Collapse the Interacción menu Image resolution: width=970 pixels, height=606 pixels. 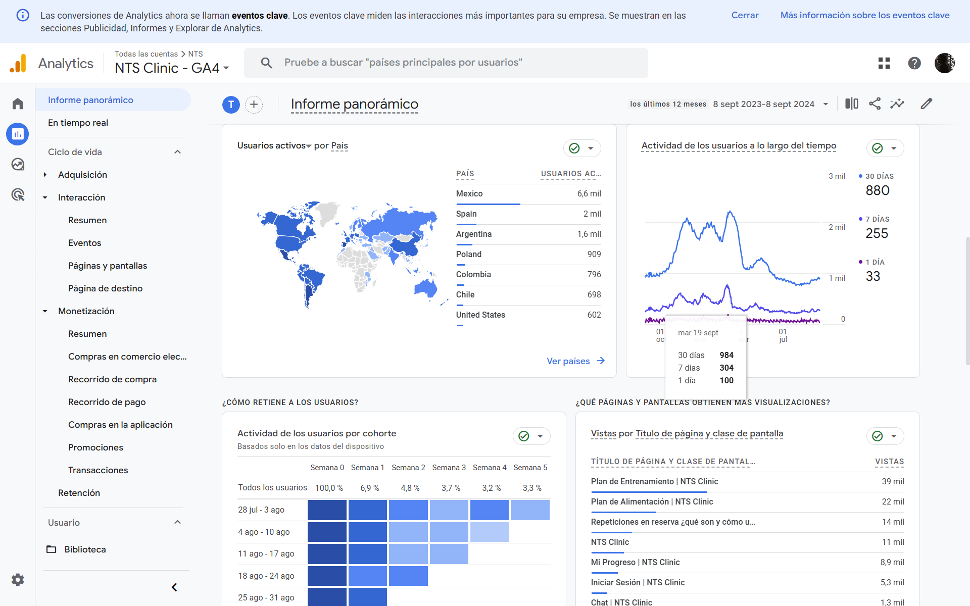coord(45,197)
